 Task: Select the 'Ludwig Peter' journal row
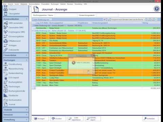[98, 78]
